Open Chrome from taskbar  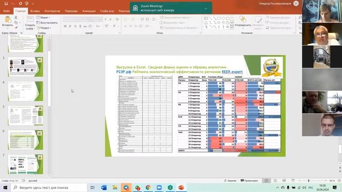click(x=148, y=187)
